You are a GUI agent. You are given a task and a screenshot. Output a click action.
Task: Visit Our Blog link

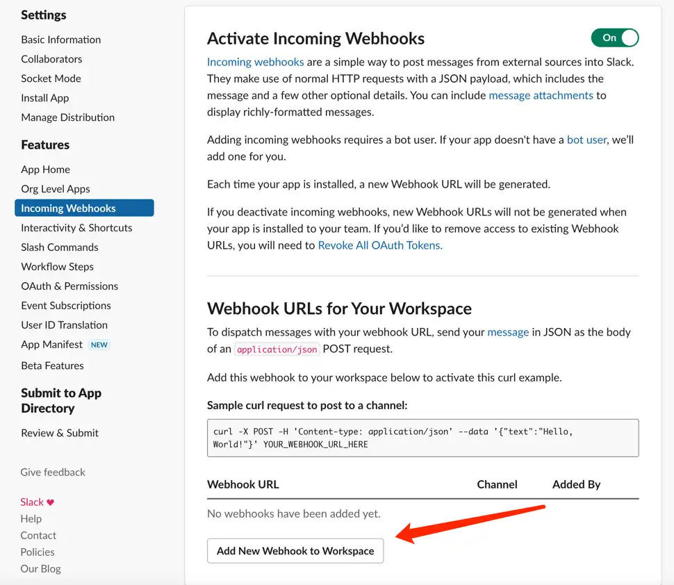pos(41,568)
